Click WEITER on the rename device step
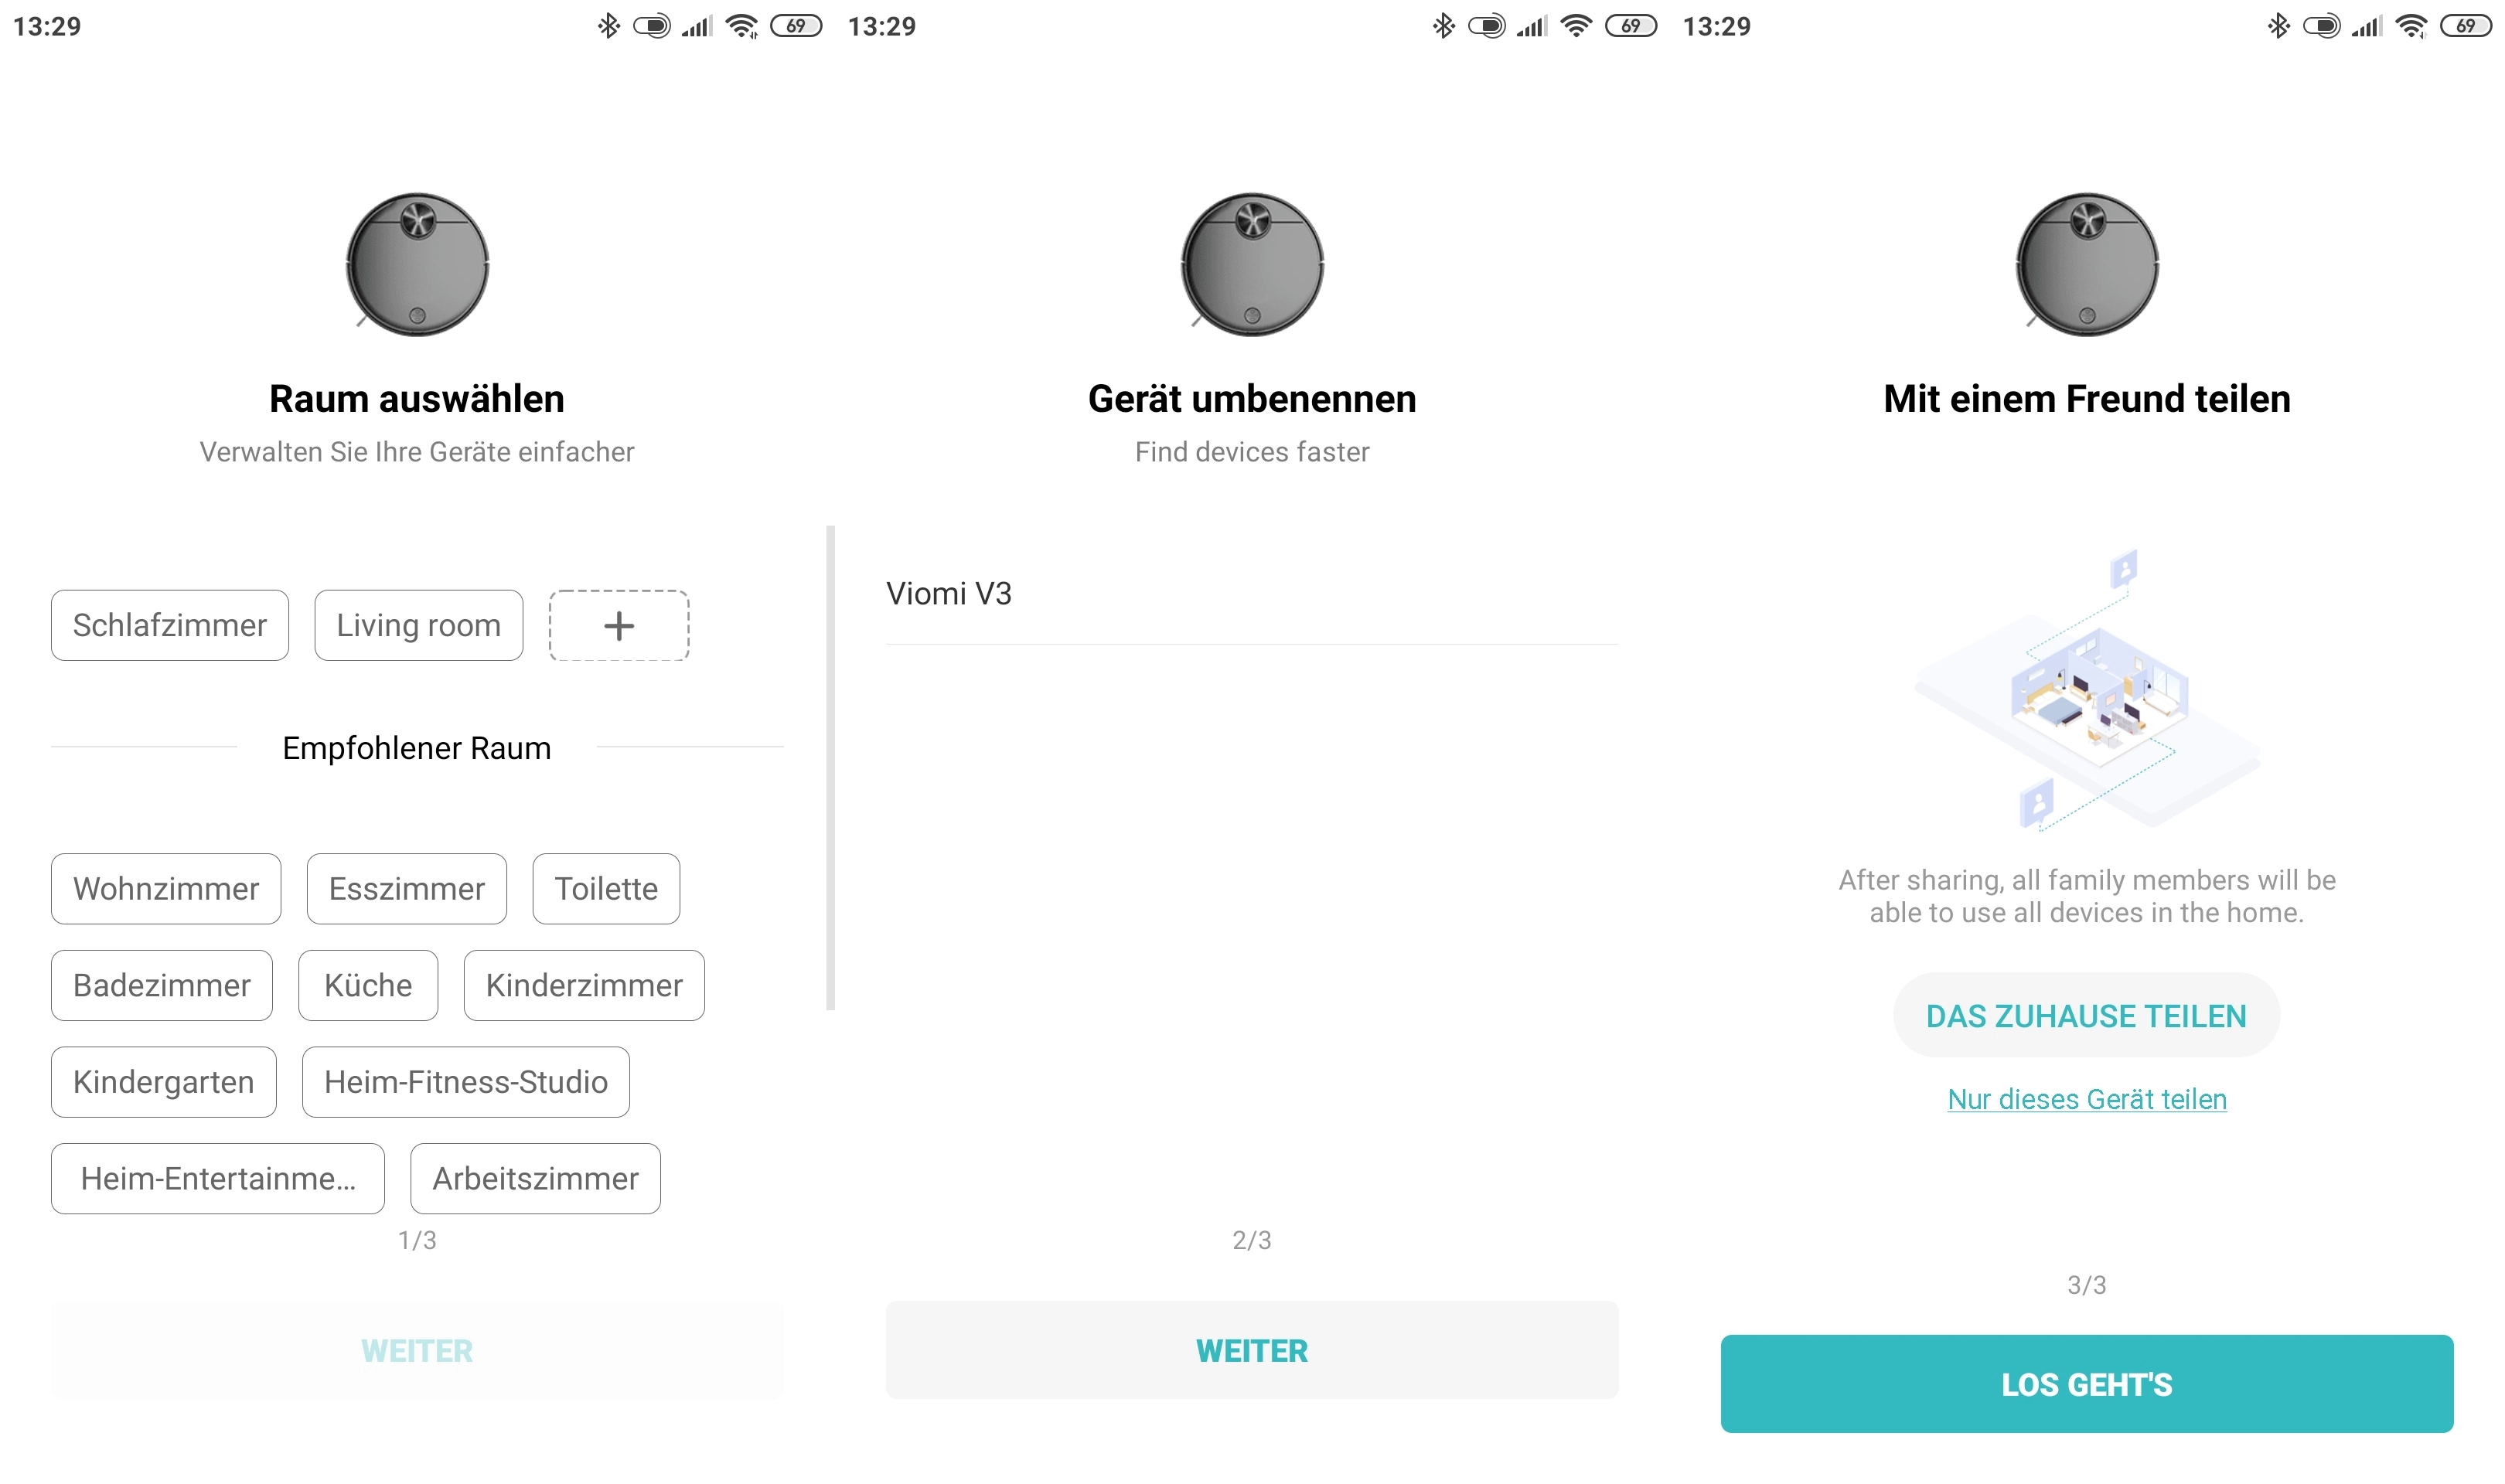2505x1484 pixels. click(1252, 1350)
